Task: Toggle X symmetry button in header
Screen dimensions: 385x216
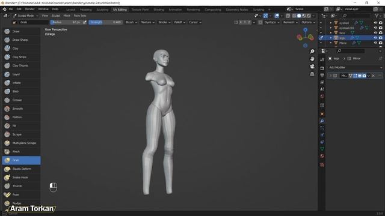Action: click(241, 22)
